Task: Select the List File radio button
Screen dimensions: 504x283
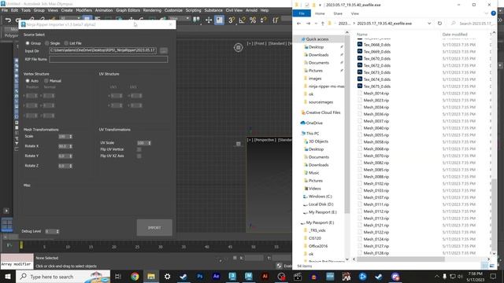Action: (x=66, y=43)
